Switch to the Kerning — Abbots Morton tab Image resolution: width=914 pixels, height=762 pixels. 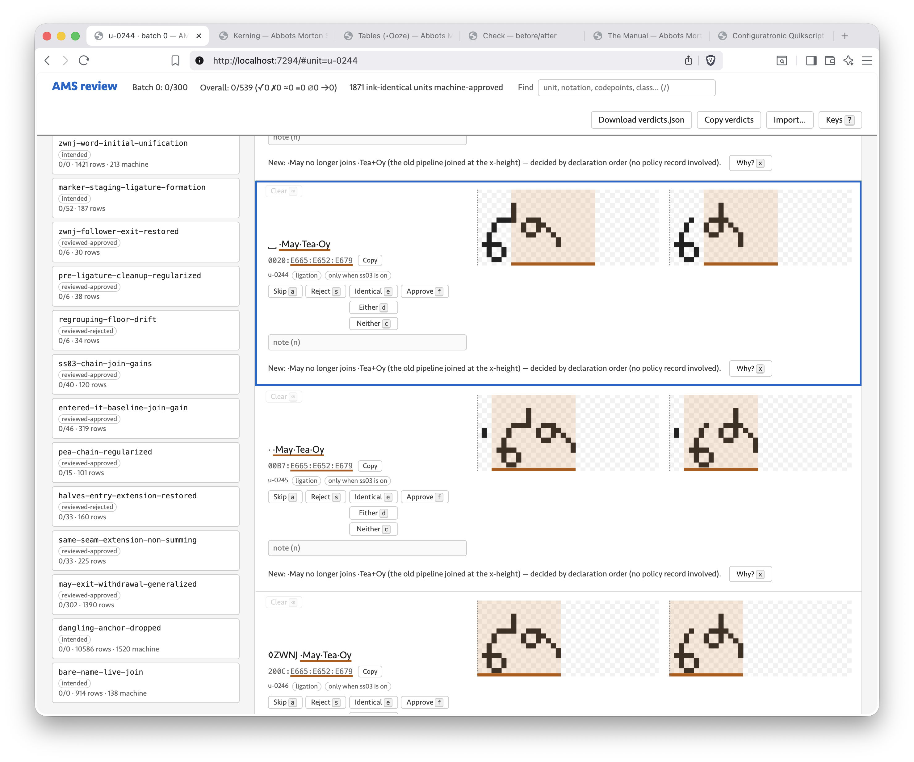click(274, 36)
